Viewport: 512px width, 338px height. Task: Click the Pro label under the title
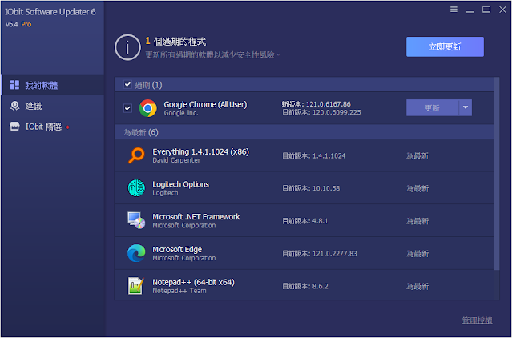tap(26, 24)
